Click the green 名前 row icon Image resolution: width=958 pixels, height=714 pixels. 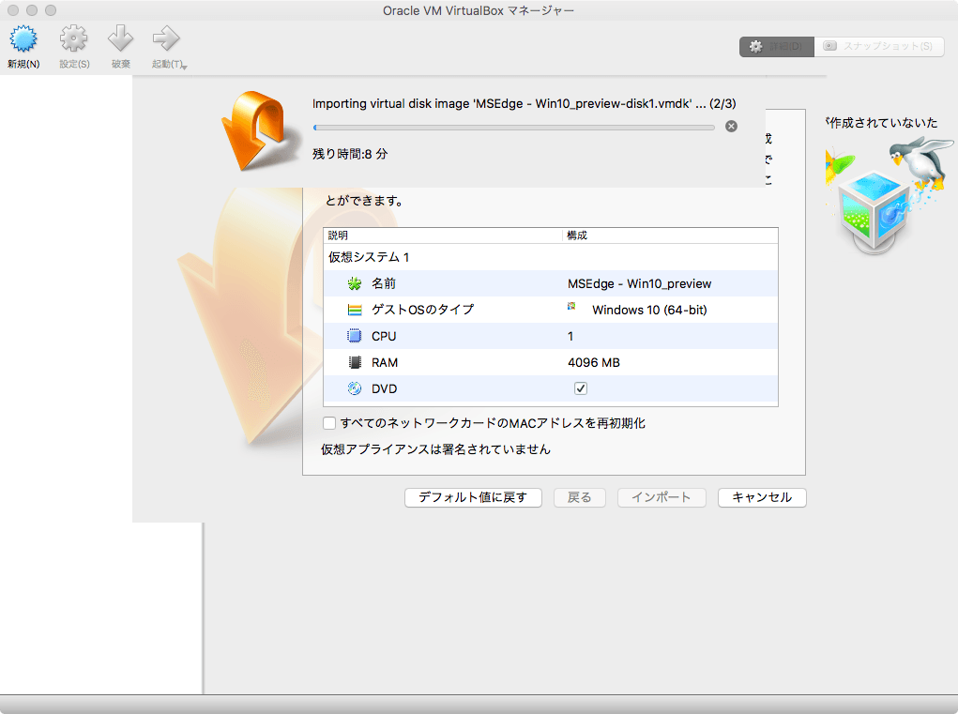pyautogui.click(x=355, y=283)
